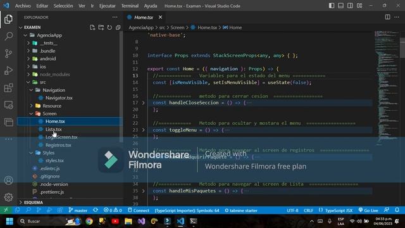Collapse all folders in Explorer

[118, 27]
